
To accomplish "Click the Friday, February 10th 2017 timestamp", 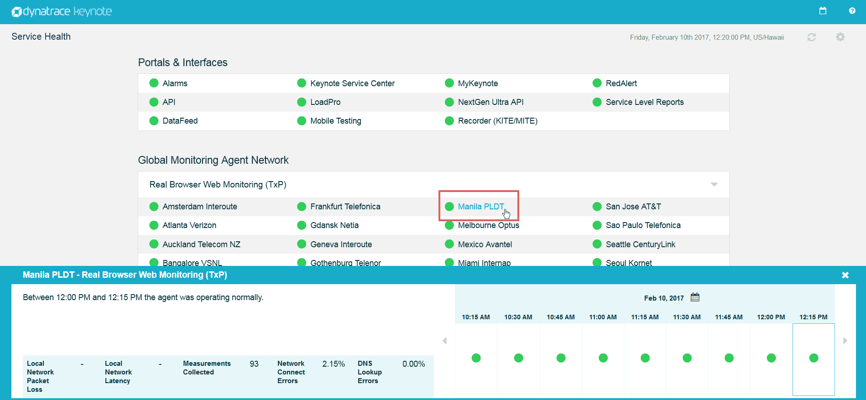I will point(707,37).
